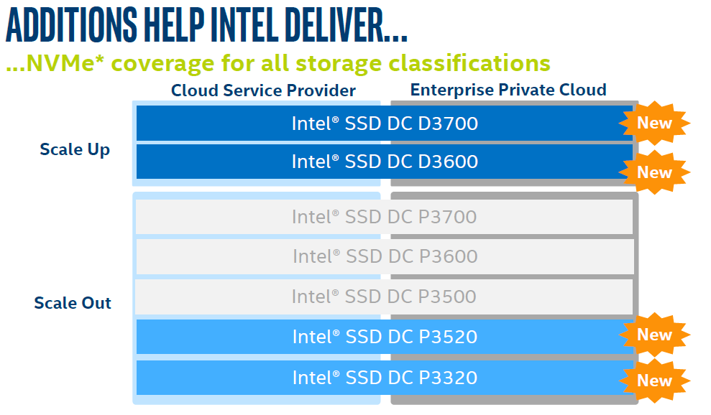
Task: Select the Intel SSD DC D3600 bar
Action: pyautogui.click(x=384, y=162)
